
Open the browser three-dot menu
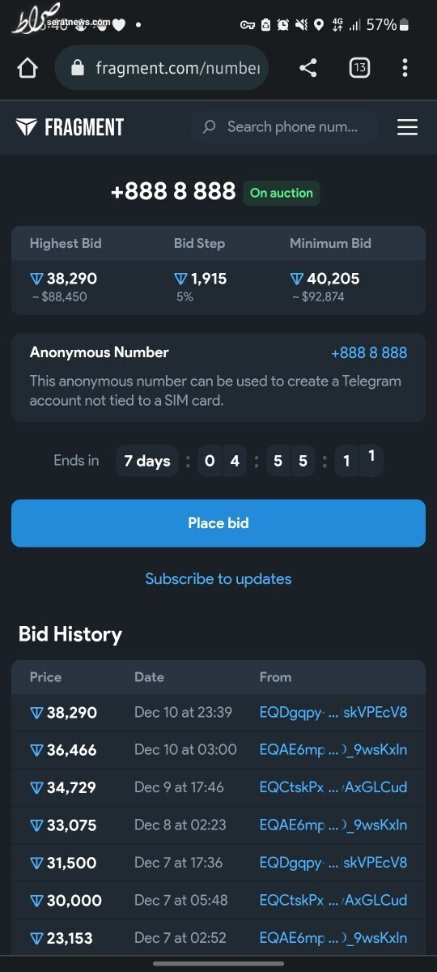405,68
